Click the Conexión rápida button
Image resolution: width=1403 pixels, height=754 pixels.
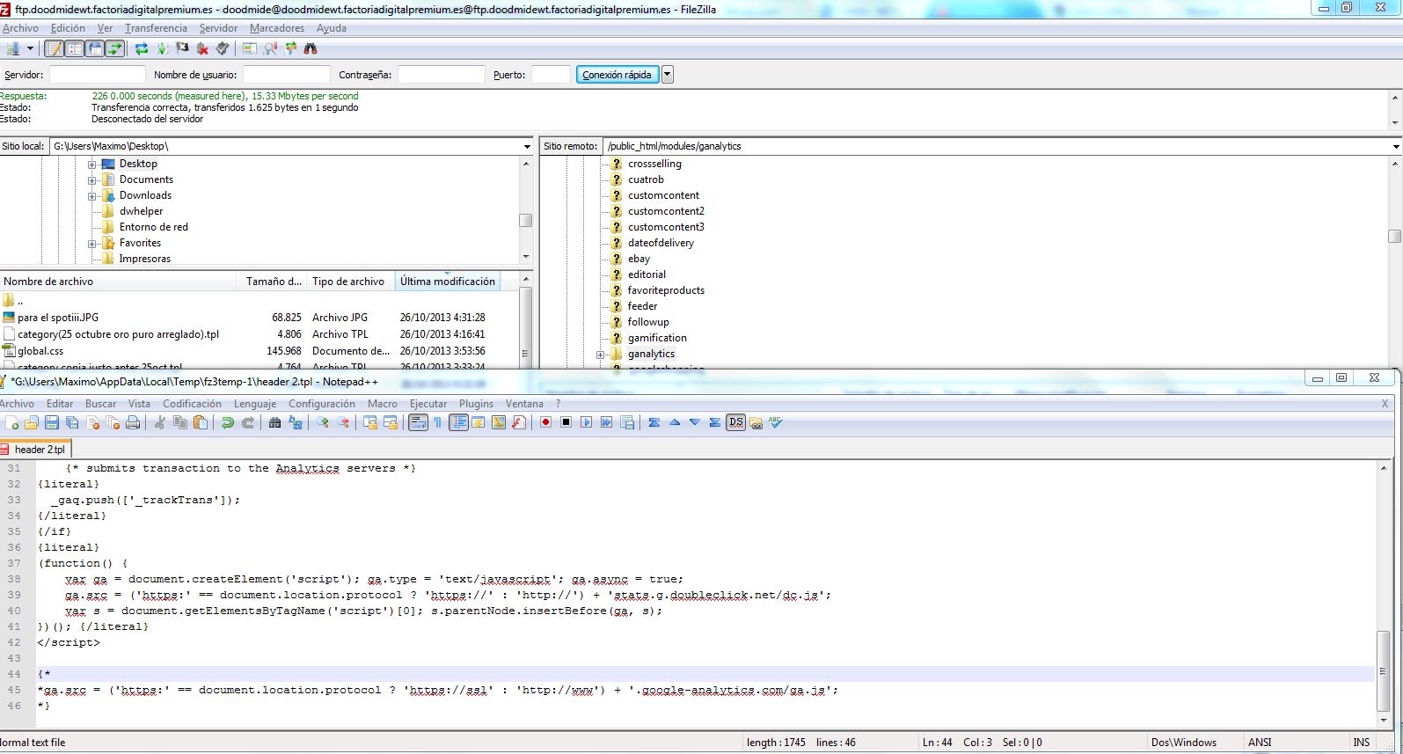[x=617, y=75]
